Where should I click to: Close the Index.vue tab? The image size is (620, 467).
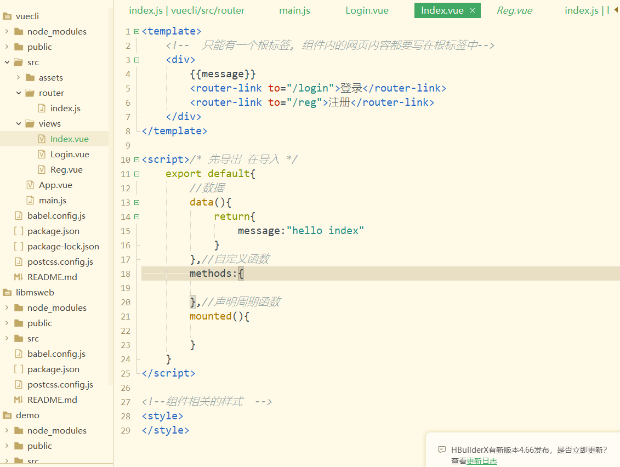tap(473, 10)
